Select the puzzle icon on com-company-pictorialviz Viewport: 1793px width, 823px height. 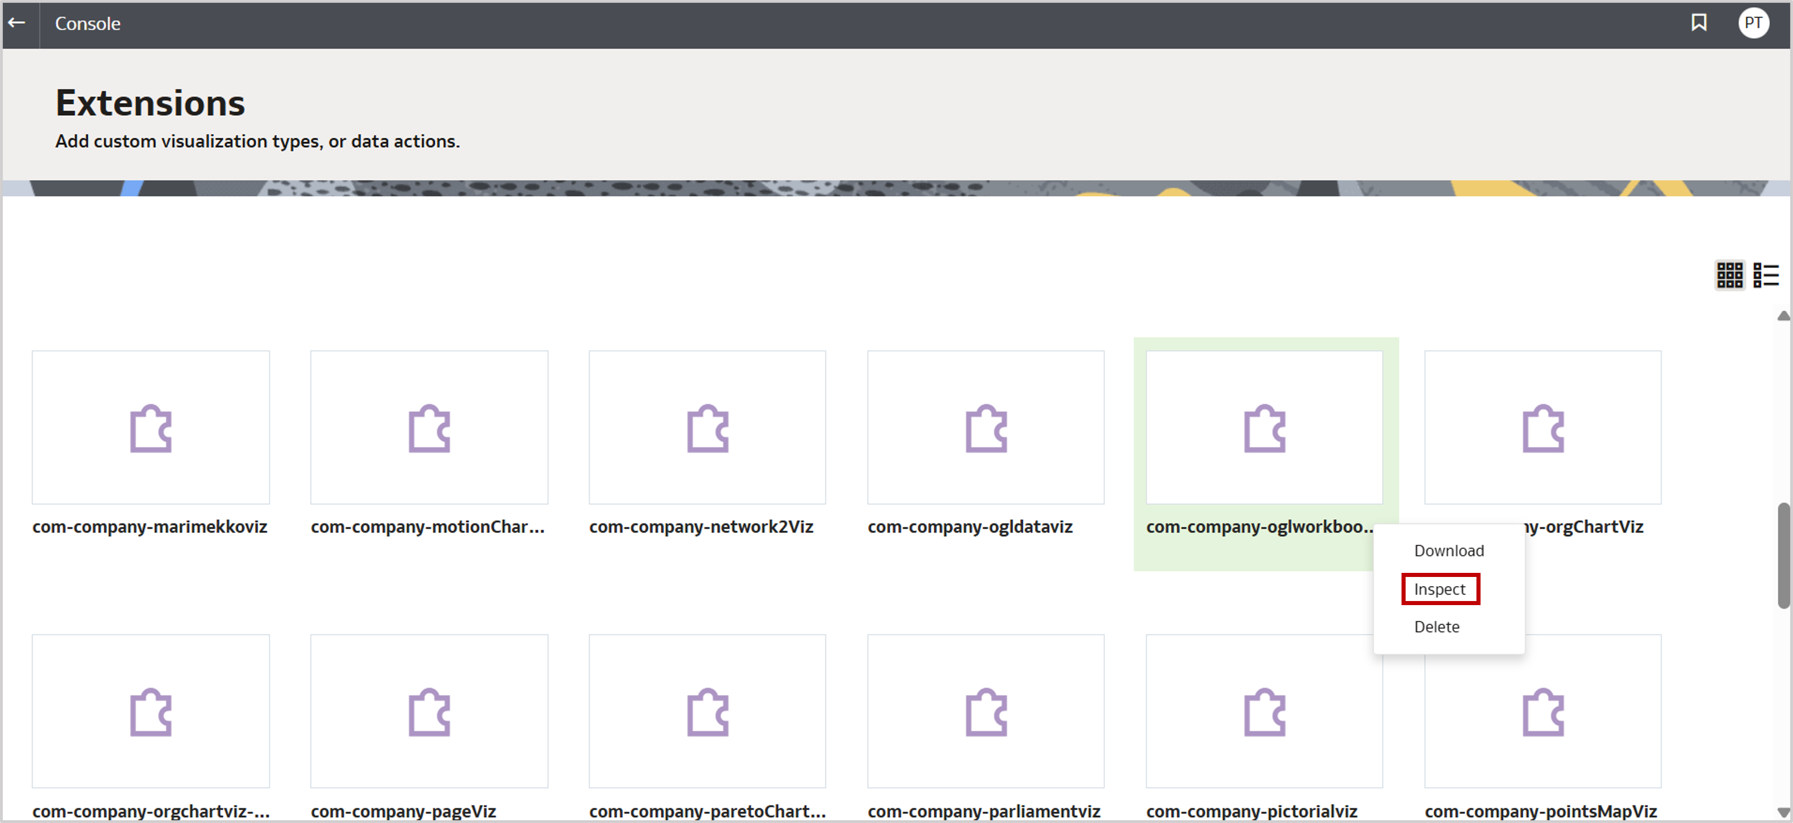[x=1264, y=711]
